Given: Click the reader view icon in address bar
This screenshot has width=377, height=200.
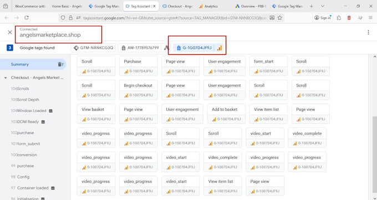Looking at the screenshot, I should click(x=272, y=18).
